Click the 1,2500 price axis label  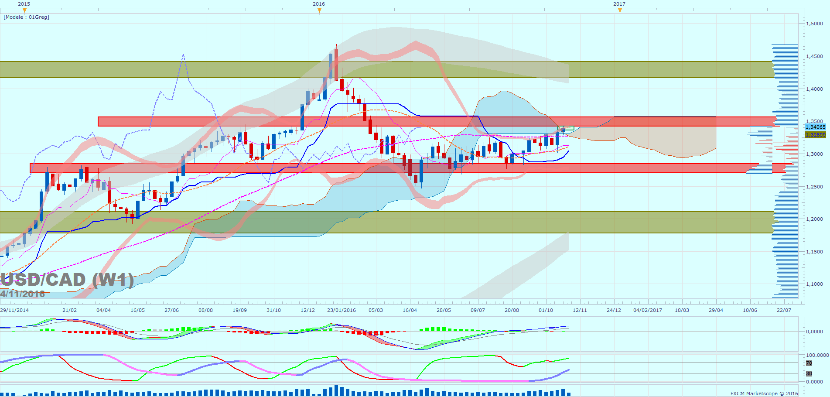[815, 187]
